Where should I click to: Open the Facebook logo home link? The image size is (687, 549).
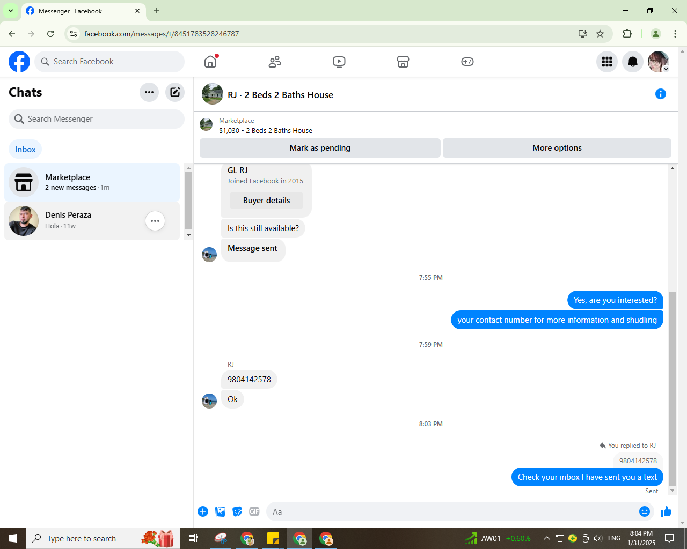tap(19, 62)
